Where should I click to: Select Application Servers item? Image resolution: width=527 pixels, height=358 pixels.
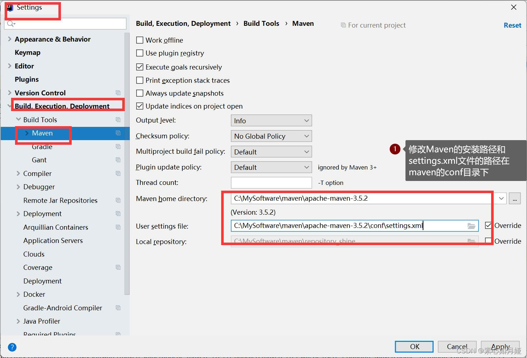tap(53, 240)
